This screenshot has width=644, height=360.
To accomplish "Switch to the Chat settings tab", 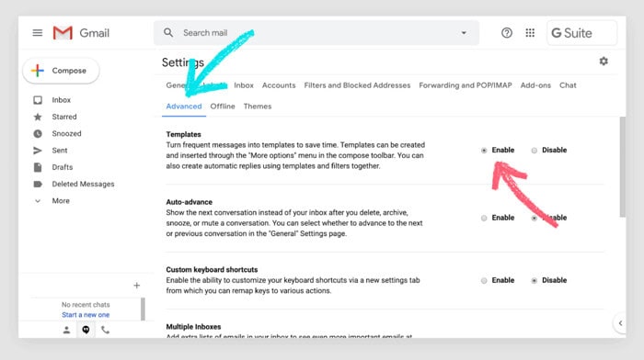I will [568, 85].
